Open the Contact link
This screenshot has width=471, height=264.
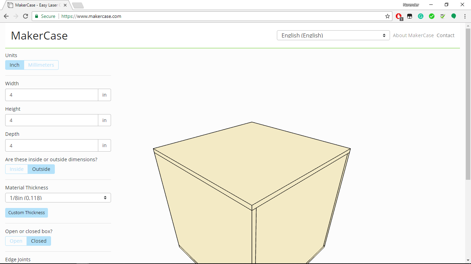[x=445, y=35]
